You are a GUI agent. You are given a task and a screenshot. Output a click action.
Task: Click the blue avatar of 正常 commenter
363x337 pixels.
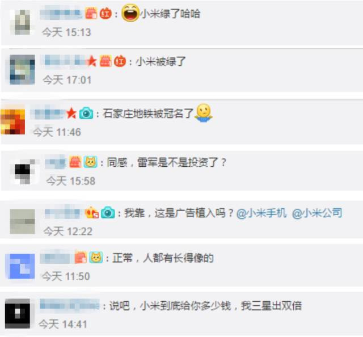click(20, 267)
